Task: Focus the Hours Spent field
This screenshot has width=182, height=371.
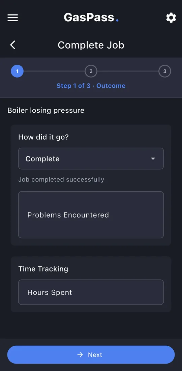Action: [91, 292]
